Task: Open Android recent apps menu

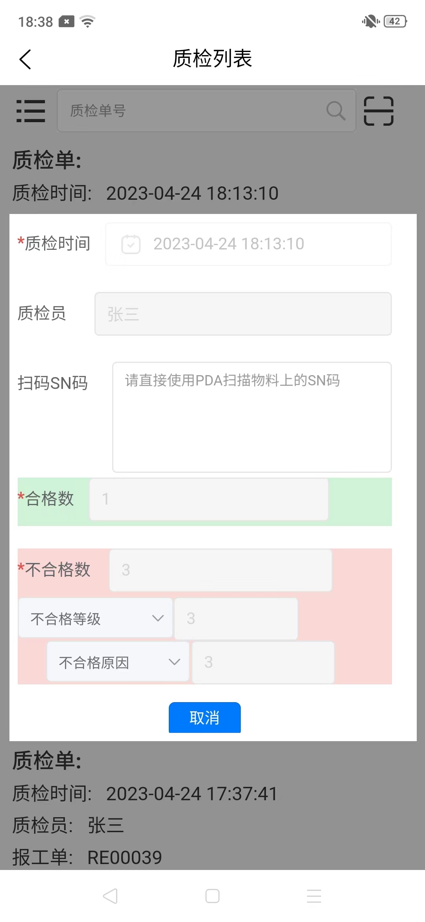Action: coord(314,896)
